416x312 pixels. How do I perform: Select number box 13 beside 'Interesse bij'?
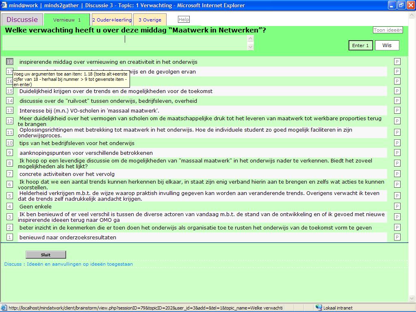click(x=10, y=110)
